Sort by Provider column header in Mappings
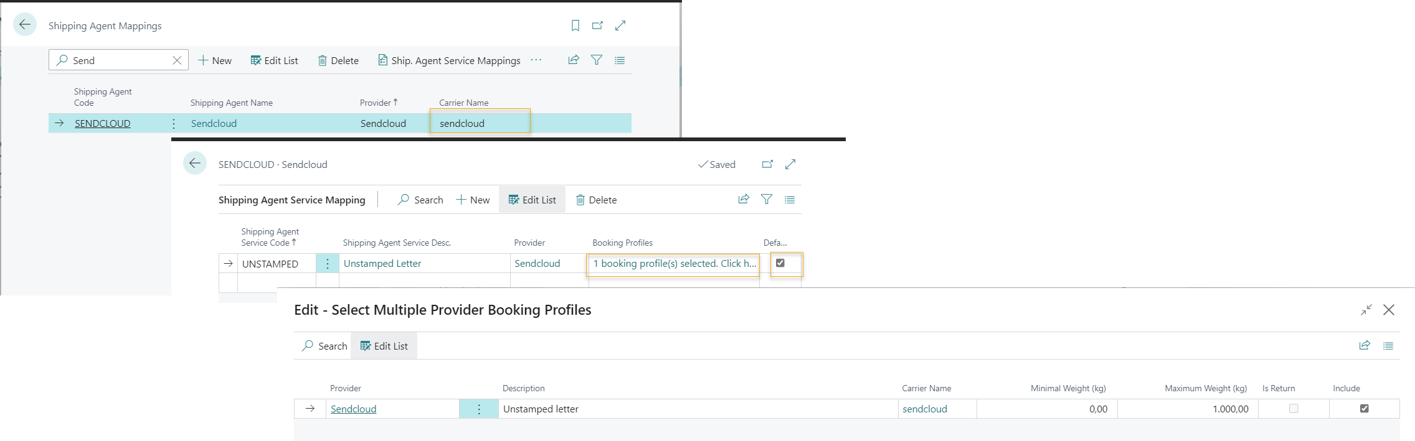1415x441 pixels. click(x=379, y=103)
